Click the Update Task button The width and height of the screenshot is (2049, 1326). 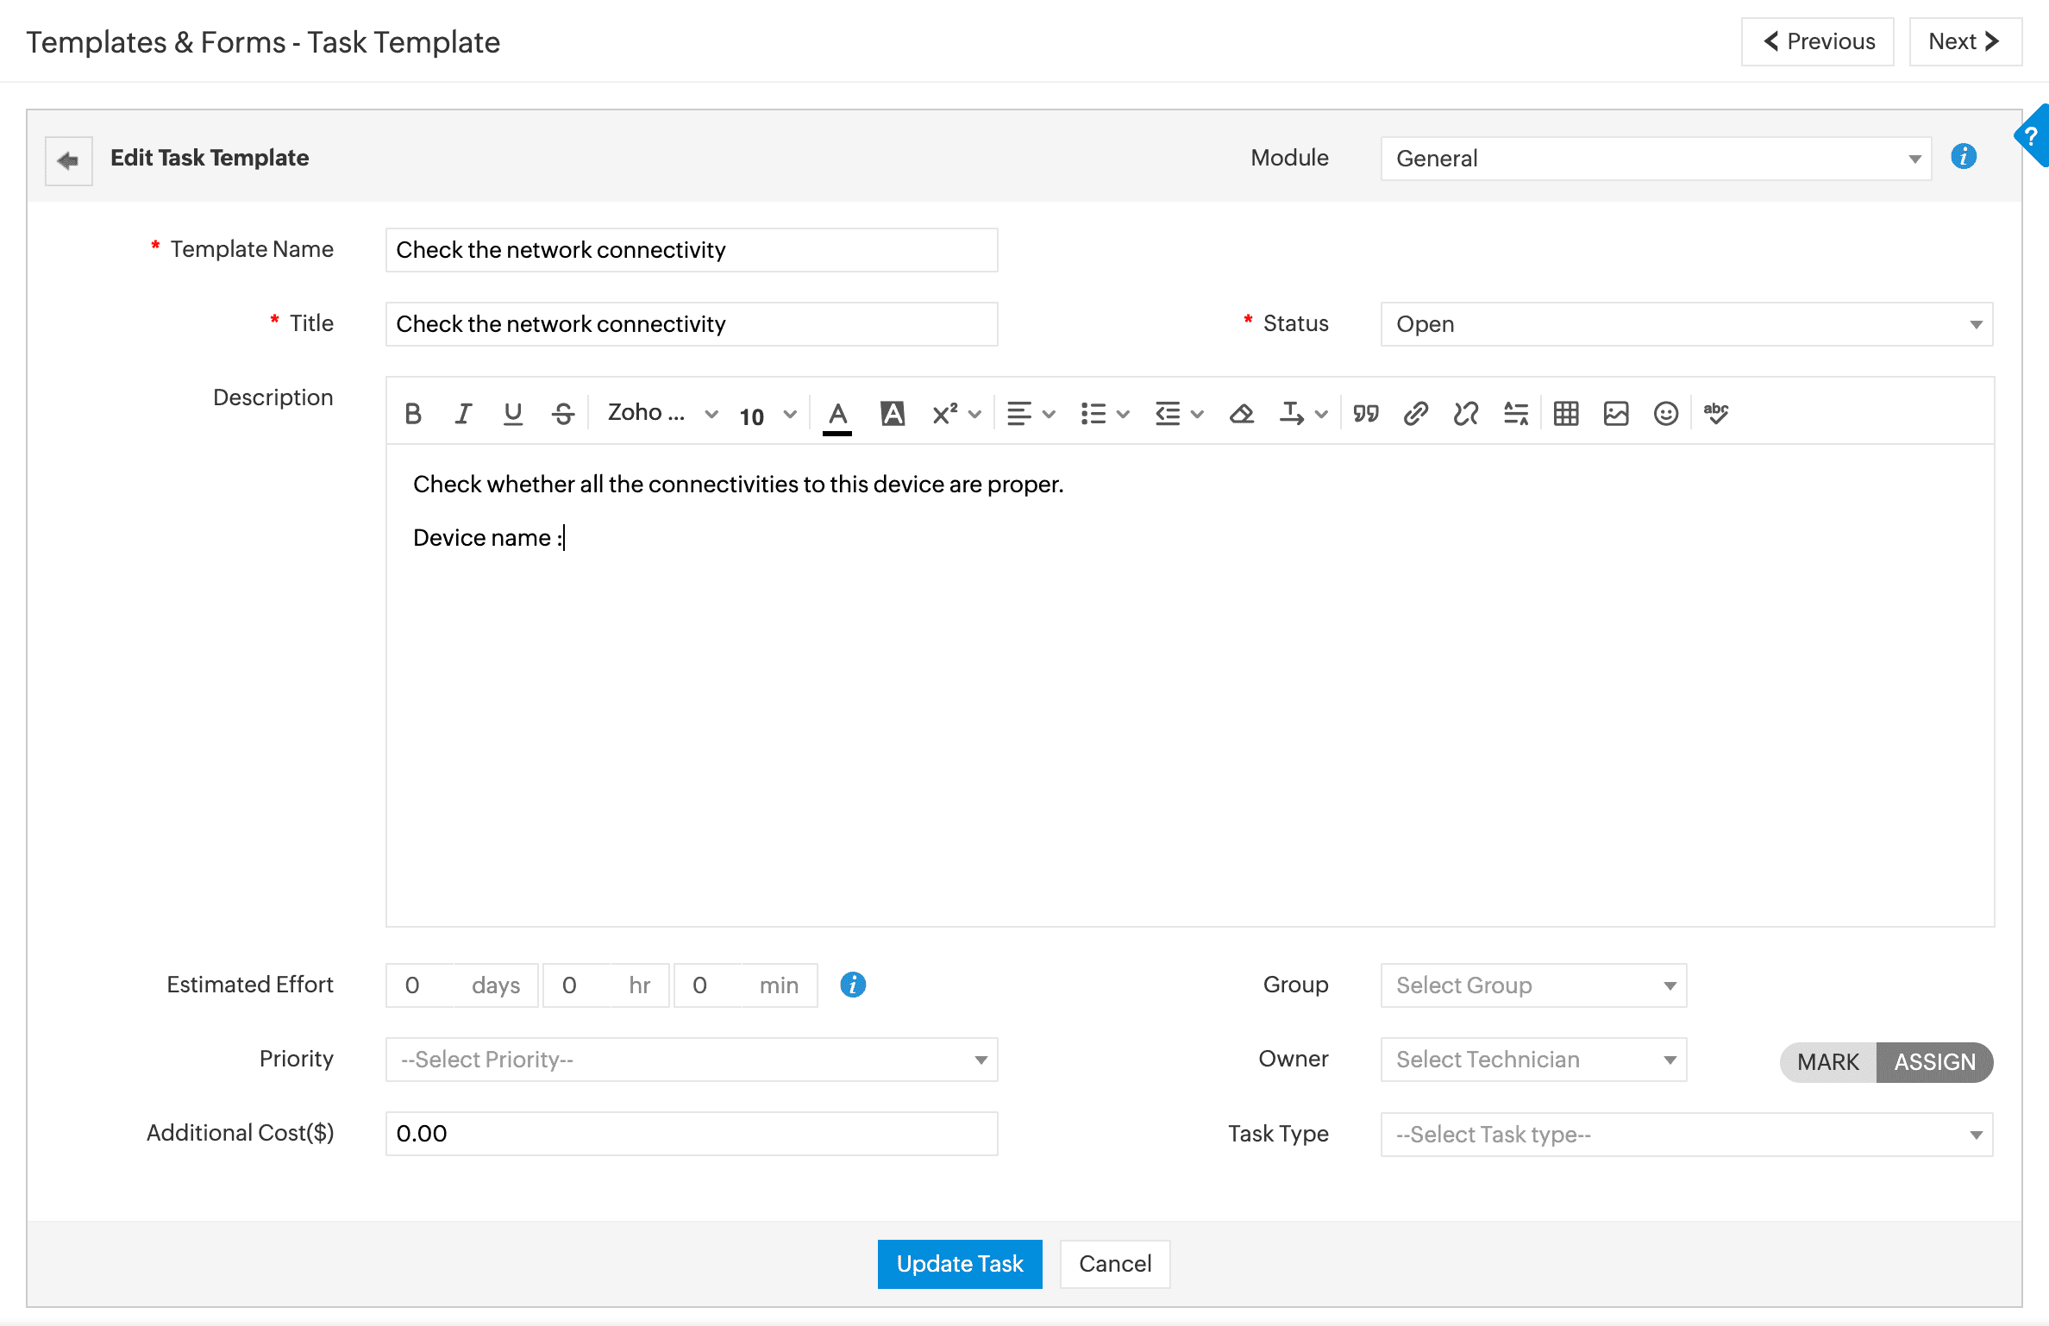[x=960, y=1264]
